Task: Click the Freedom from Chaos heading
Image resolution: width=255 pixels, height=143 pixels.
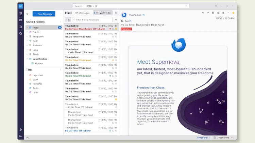Action: [x=151, y=88]
